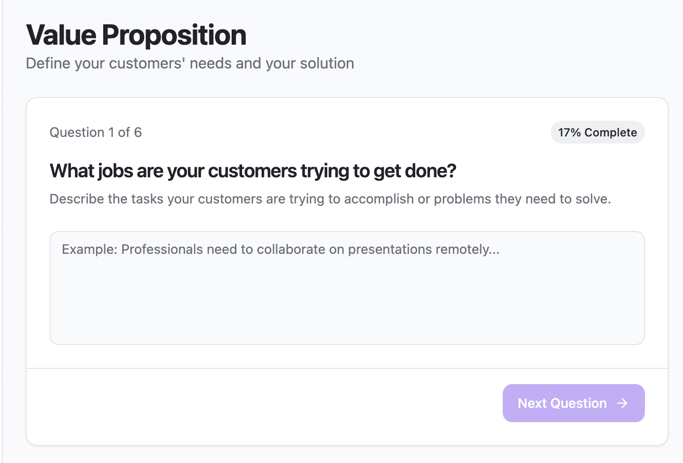
Task: Click the 'Example: Professionals need' placeholder text
Action: (281, 250)
